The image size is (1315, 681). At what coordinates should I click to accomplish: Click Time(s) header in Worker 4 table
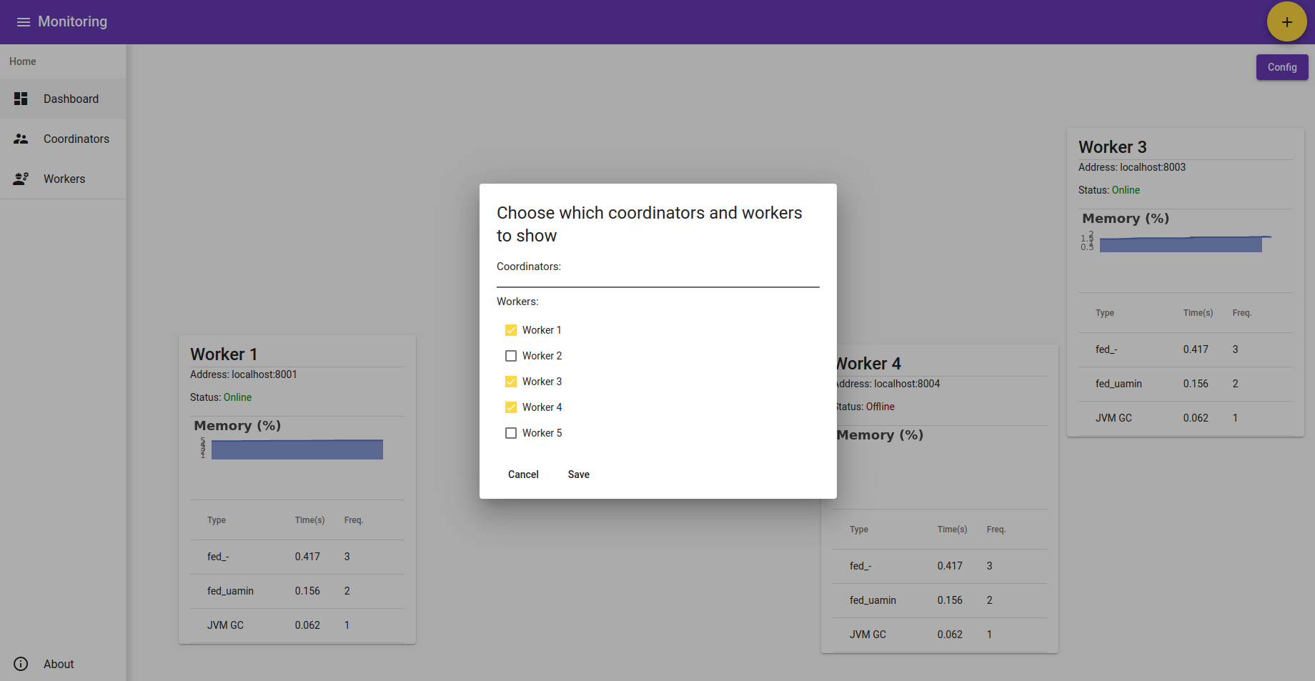[x=952, y=530]
